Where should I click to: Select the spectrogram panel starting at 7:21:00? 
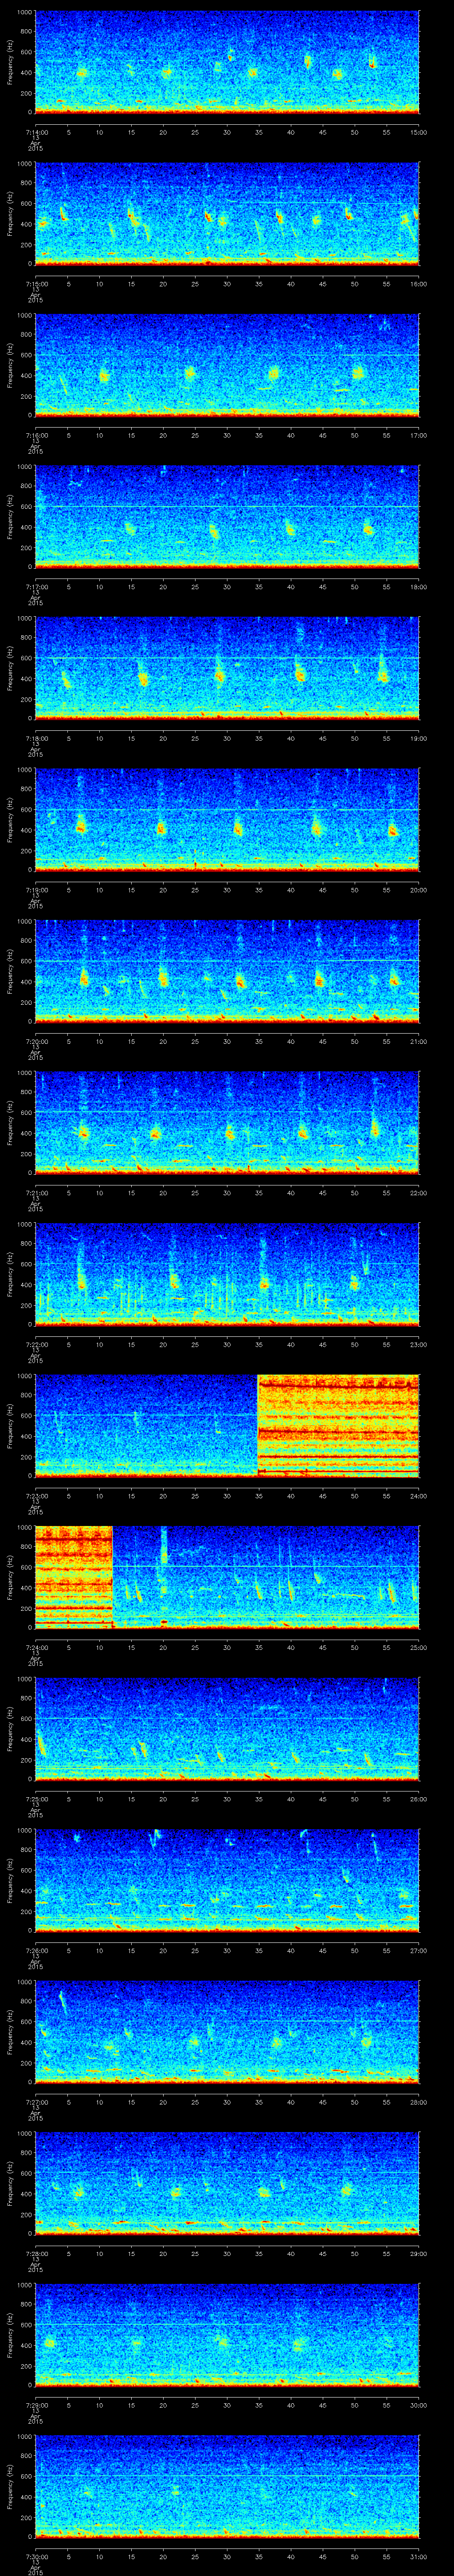(x=227, y=1123)
